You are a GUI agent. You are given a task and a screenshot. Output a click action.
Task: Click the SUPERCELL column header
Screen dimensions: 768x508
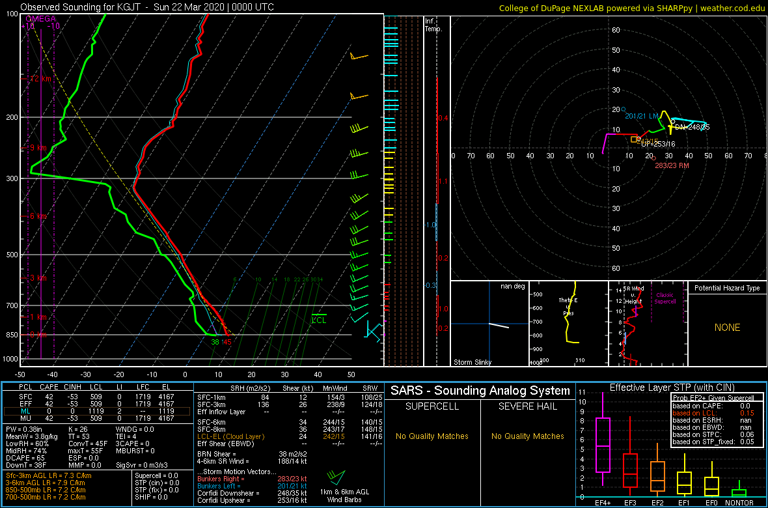(432, 408)
